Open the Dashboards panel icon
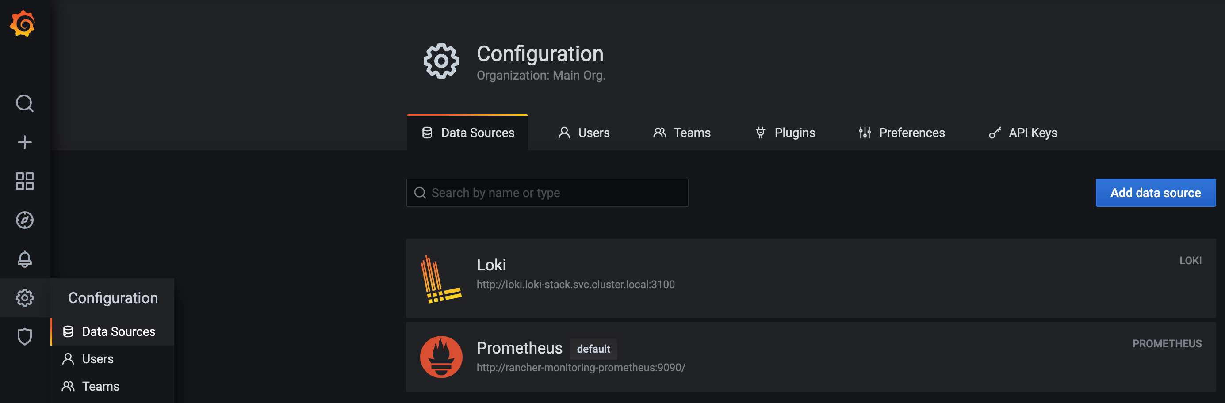The image size is (1225, 403). tap(24, 181)
